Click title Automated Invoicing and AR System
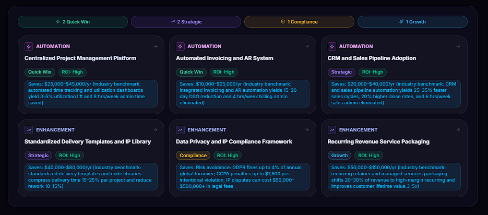 click(224, 58)
